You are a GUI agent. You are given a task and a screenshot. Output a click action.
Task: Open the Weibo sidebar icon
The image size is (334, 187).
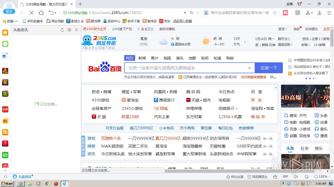pyautogui.click(x=5, y=121)
